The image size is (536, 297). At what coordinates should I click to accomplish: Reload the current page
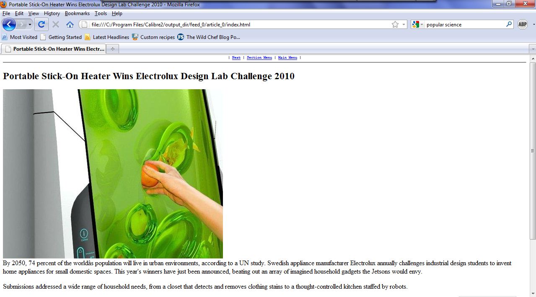tap(41, 24)
